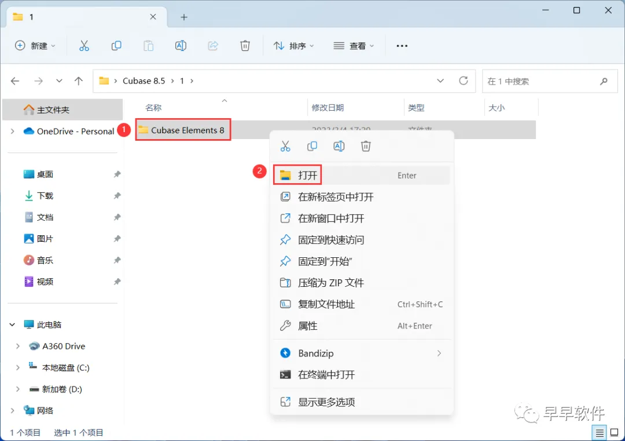Choose 固定到"开始"
Image resolution: width=625 pixels, height=441 pixels.
[362, 261]
